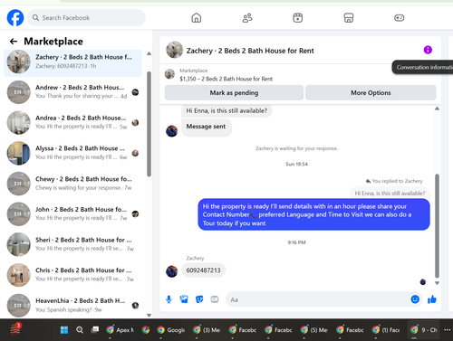Open the Sheri conversation in the list

click(72, 244)
